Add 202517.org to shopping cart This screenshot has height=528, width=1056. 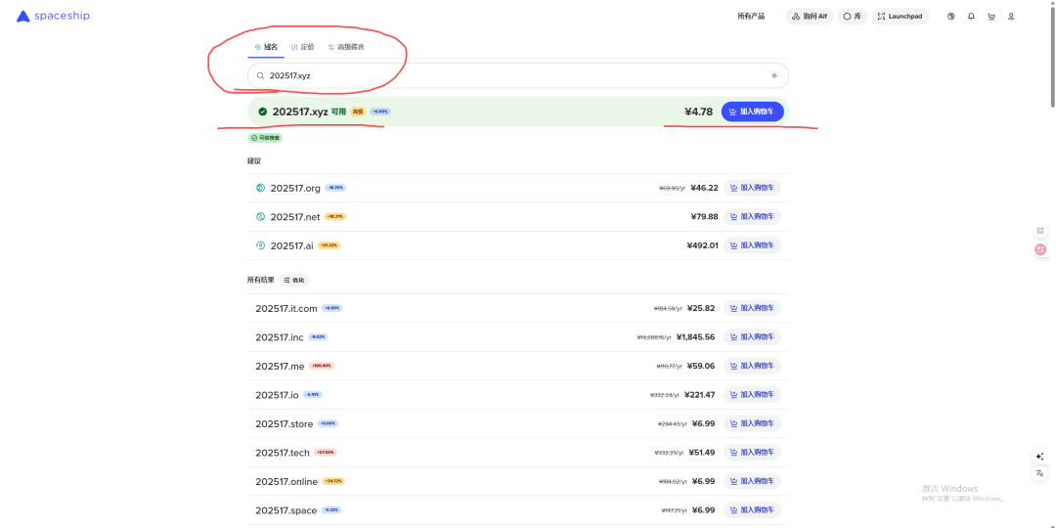click(752, 188)
